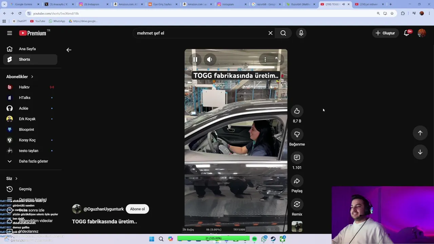Open the account avatar menu
The width and height of the screenshot is (434, 244).
(x=421, y=33)
